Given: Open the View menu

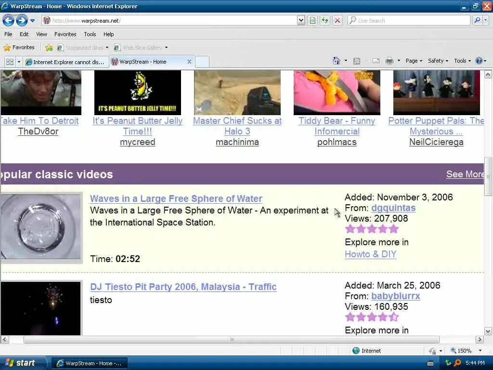Looking at the screenshot, I should (41, 34).
